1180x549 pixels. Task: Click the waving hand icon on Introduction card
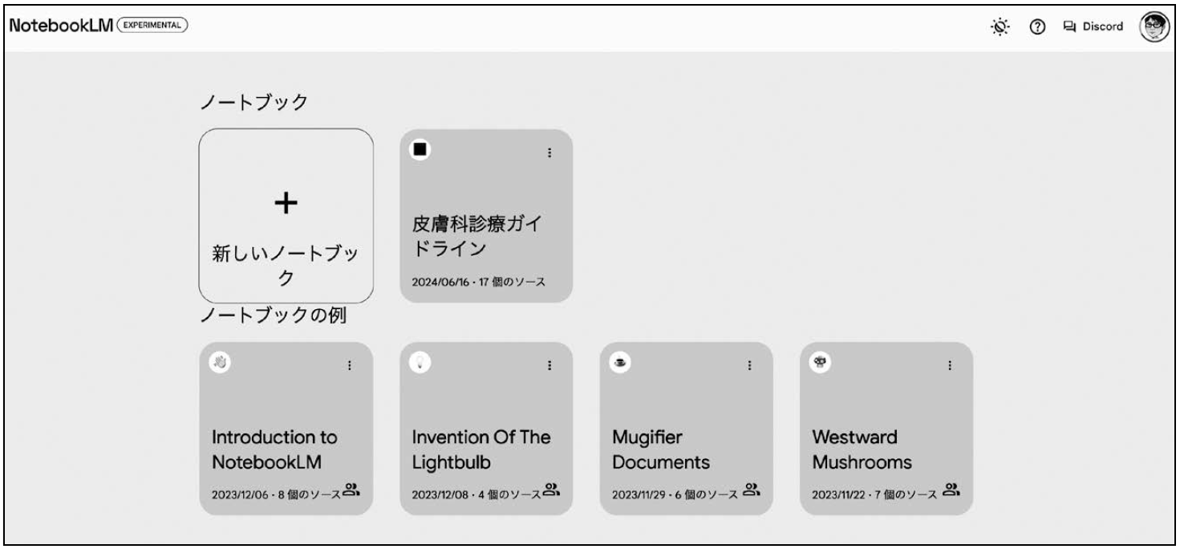coord(220,362)
